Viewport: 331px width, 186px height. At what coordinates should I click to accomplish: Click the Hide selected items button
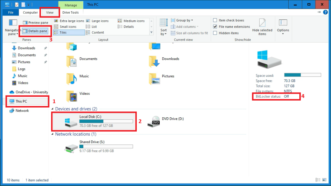pyautogui.click(x=262, y=27)
